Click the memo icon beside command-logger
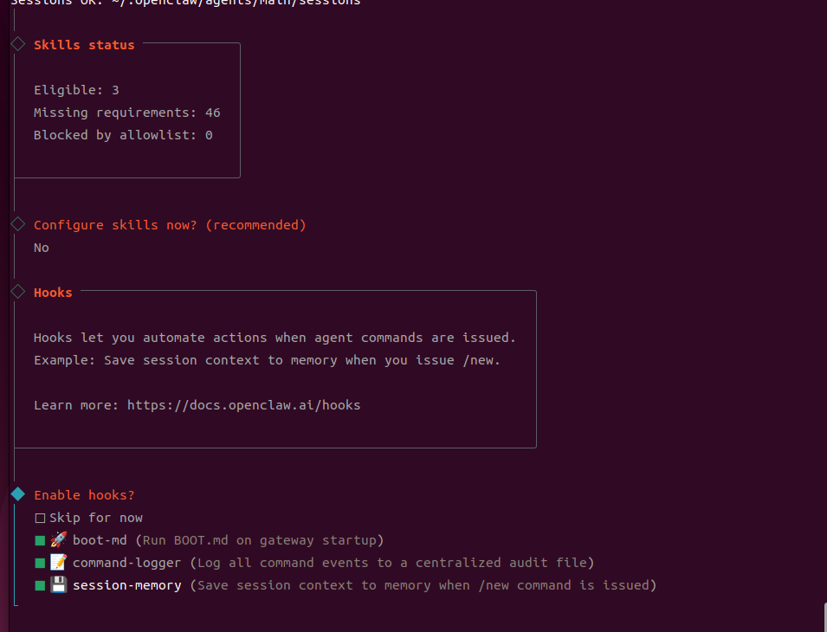The height and width of the screenshot is (632, 827). coord(58,563)
